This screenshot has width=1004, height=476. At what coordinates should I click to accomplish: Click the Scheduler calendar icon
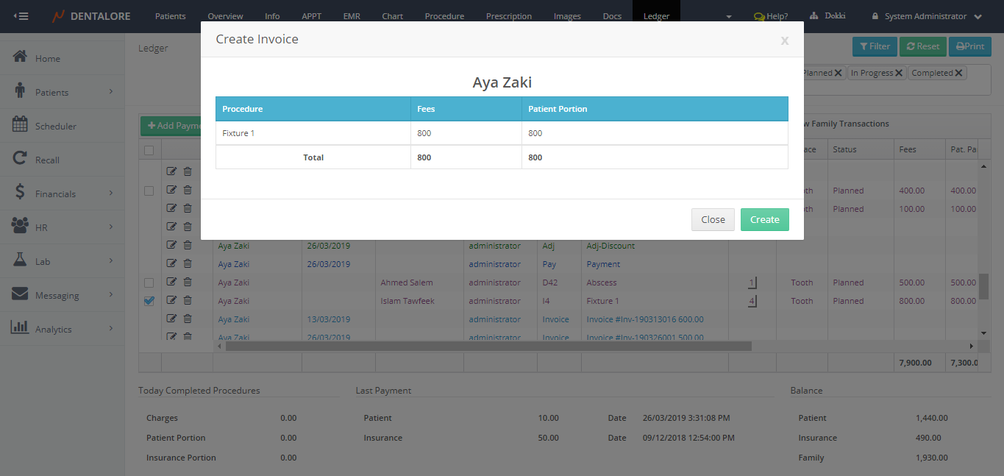(21, 125)
